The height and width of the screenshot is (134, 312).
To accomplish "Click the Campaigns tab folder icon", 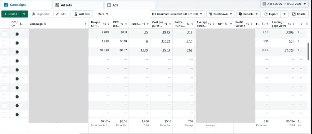I will (6, 5).
